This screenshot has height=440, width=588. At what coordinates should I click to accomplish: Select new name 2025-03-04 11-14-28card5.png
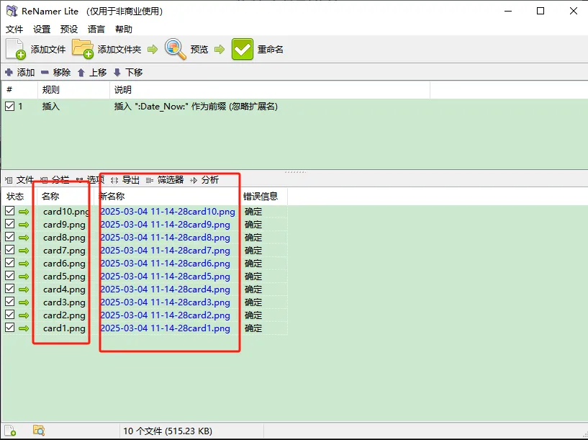point(166,277)
